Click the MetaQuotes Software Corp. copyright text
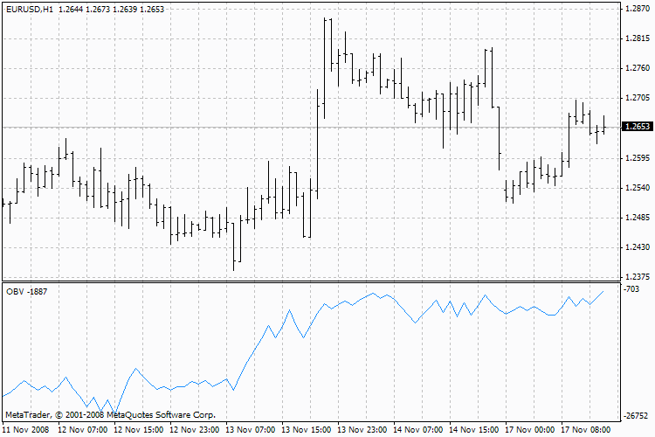Viewport: 655px width, 437px height. 111,415
